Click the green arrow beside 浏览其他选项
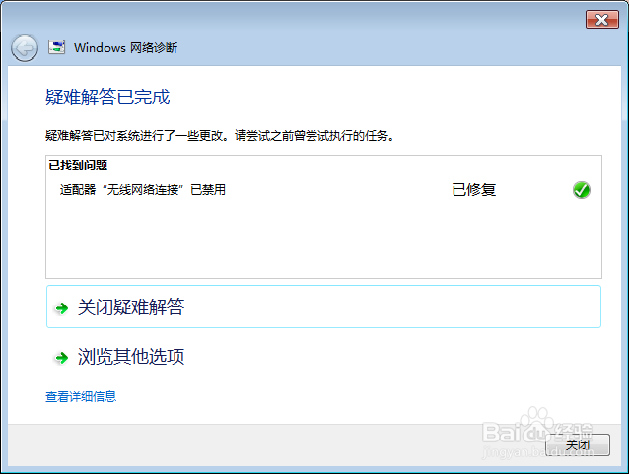This screenshot has height=474, width=629. click(x=62, y=358)
